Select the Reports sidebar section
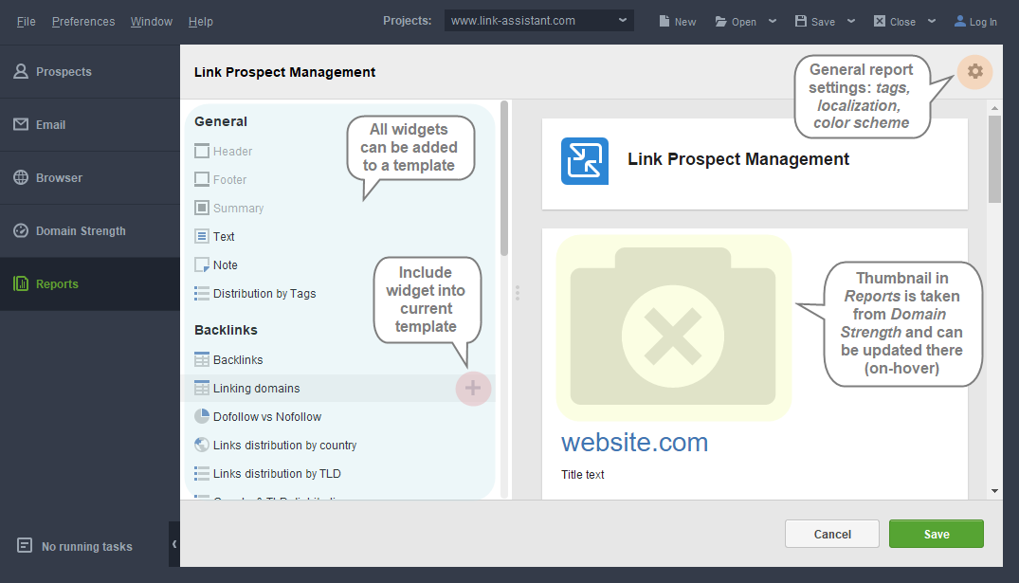1019x583 pixels. coord(90,284)
